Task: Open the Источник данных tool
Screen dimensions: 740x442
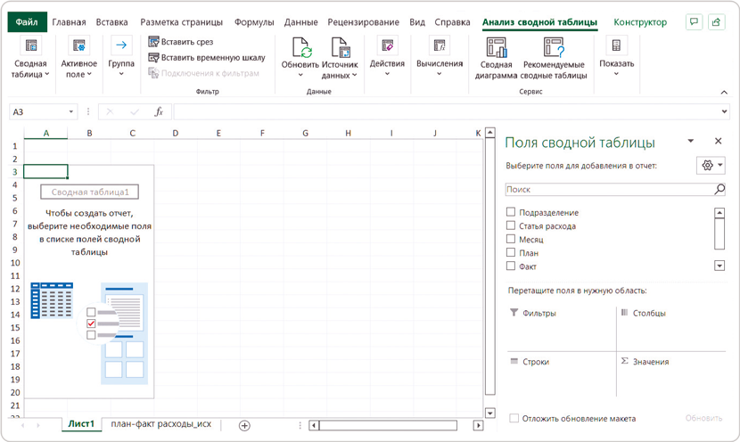Action: pos(340,48)
